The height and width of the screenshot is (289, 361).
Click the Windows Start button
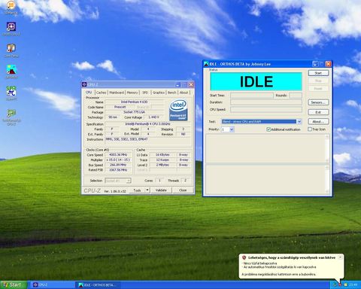tap(14, 284)
